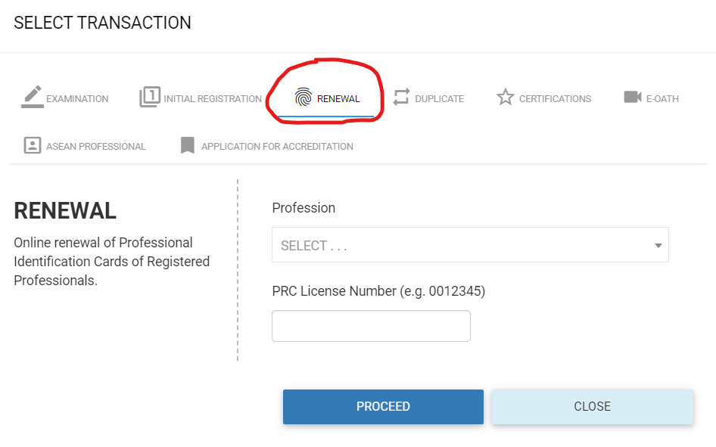Click the ASEAN Professional portrait icon
Image resolution: width=716 pixels, height=447 pixels.
coord(32,145)
